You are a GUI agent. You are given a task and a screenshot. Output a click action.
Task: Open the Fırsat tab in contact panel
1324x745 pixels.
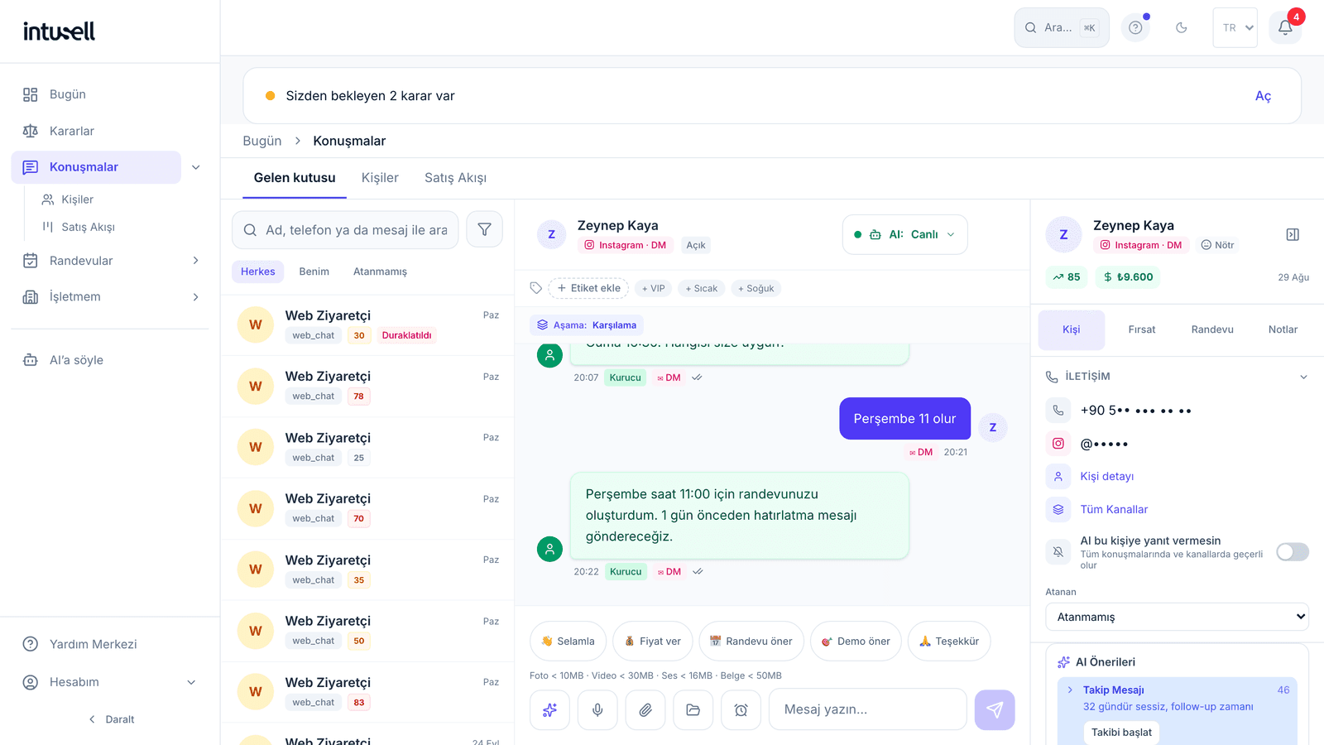coord(1142,329)
